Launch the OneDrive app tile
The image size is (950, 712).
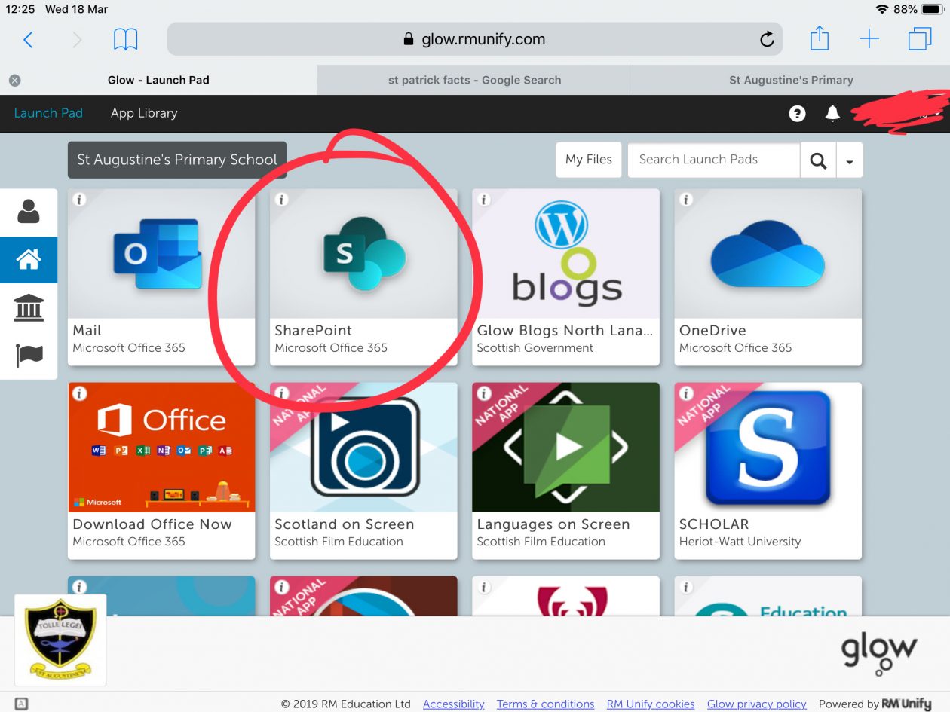tap(768, 277)
